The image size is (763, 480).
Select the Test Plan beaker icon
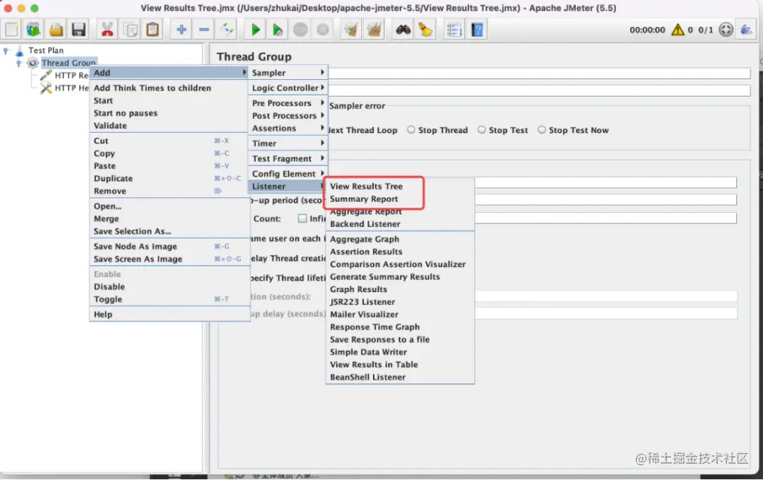(x=20, y=50)
